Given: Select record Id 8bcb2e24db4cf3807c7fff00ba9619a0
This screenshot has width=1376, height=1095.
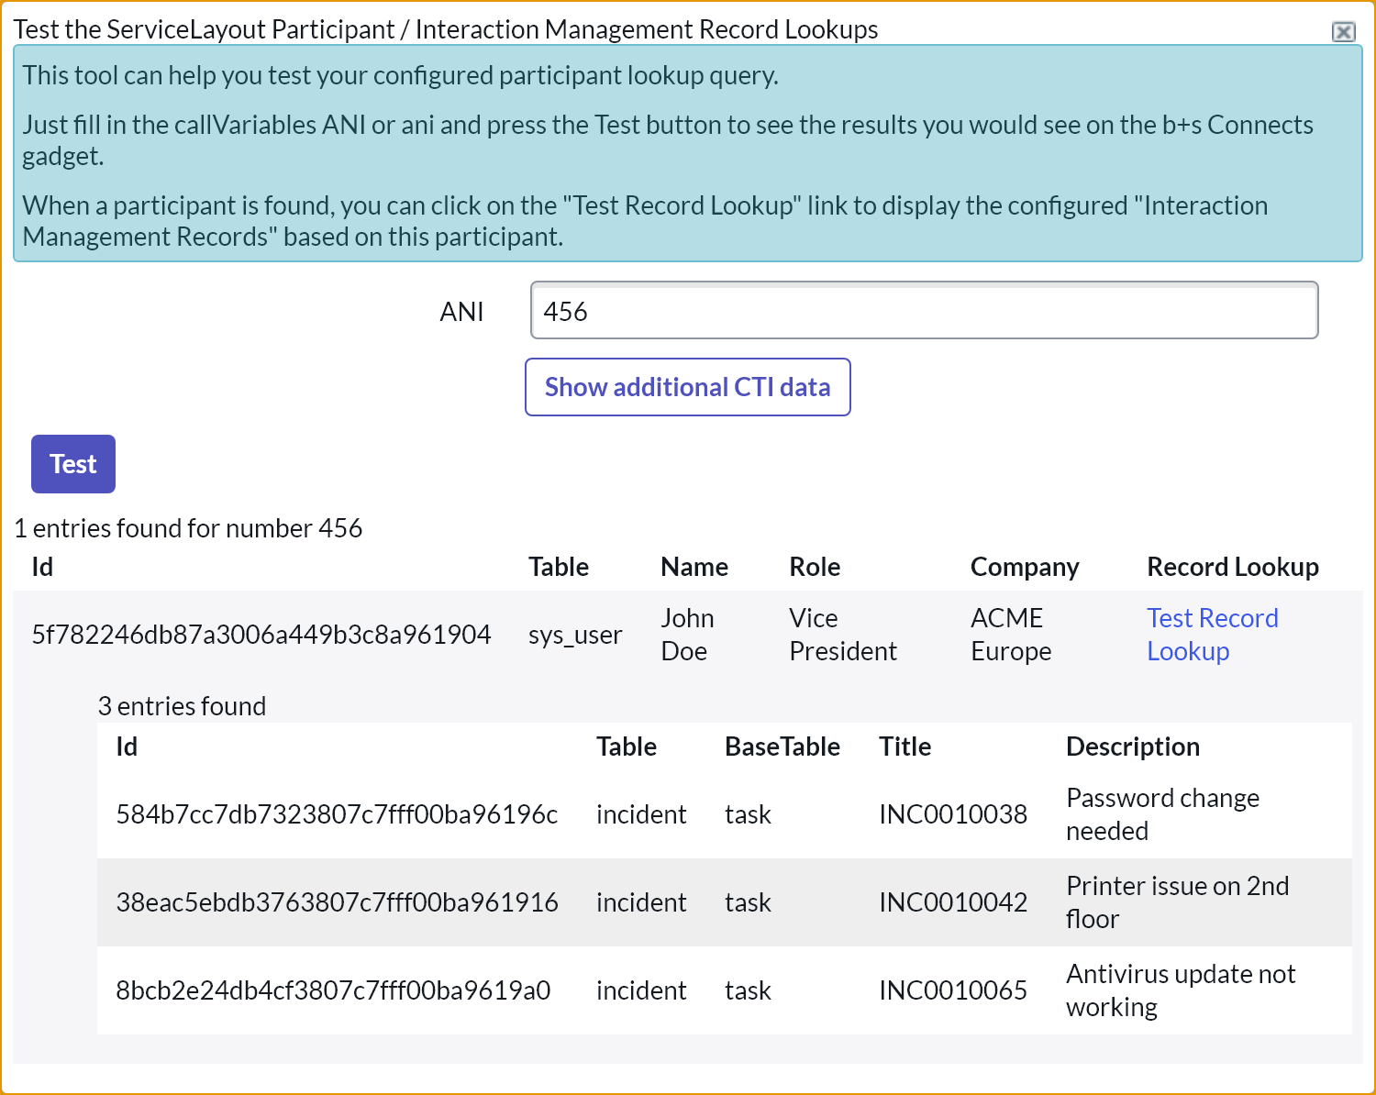Looking at the screenshot, I should coord(333,990).
